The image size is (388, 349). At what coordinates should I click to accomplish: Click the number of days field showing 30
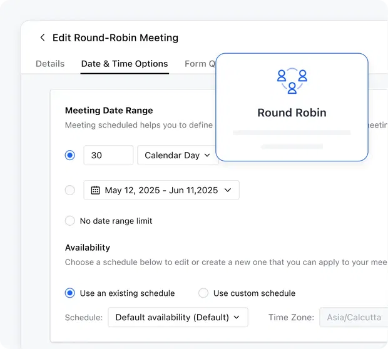[108, 155]
